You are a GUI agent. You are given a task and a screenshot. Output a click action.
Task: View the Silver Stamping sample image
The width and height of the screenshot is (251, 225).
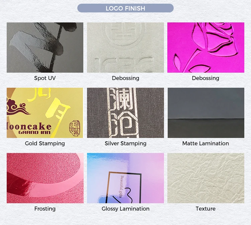coord(125,113)
